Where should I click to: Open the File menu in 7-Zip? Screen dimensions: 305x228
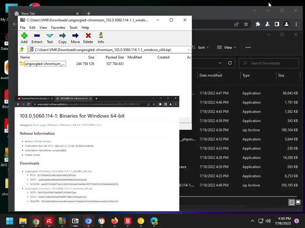tap(23, 28)
